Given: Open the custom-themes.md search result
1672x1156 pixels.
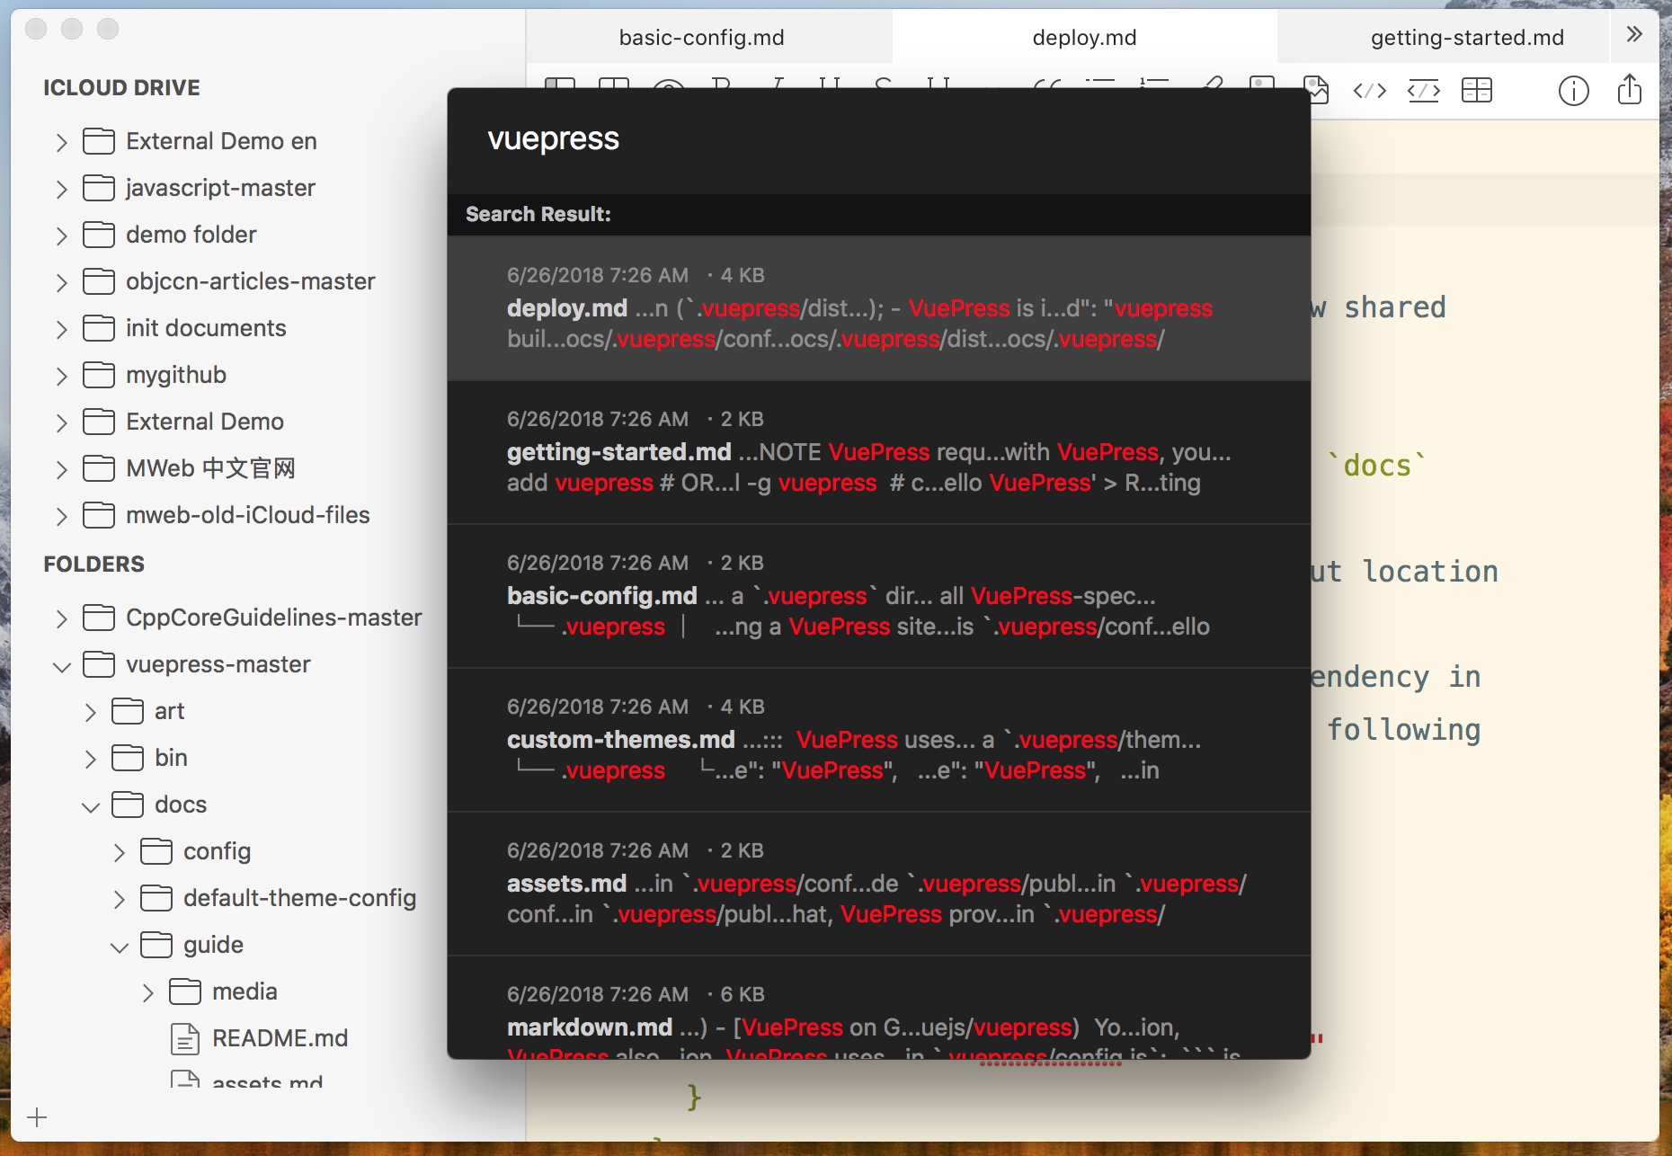Looking at the screenshot, I should [877, 740].
